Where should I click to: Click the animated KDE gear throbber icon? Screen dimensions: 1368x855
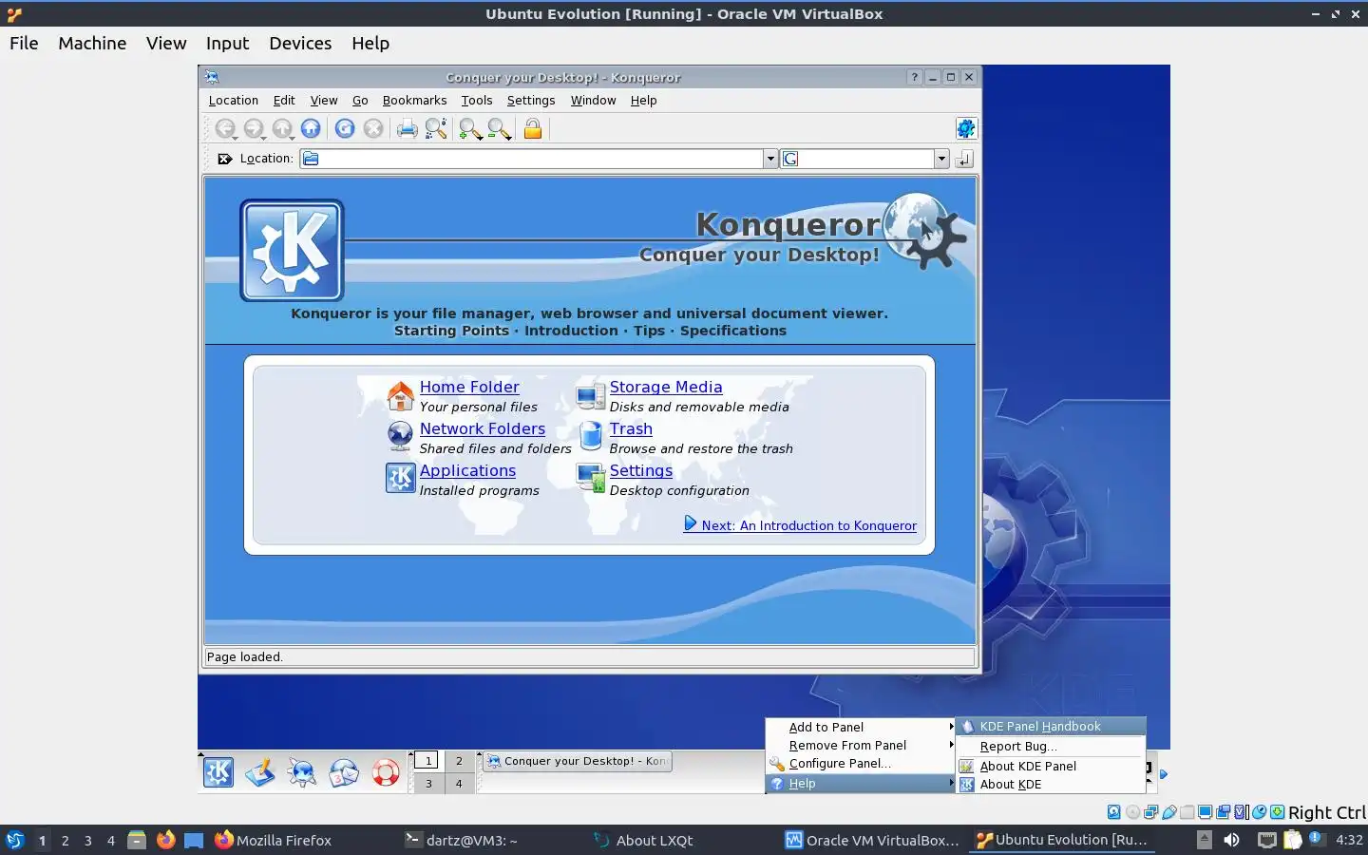[965, 129]
